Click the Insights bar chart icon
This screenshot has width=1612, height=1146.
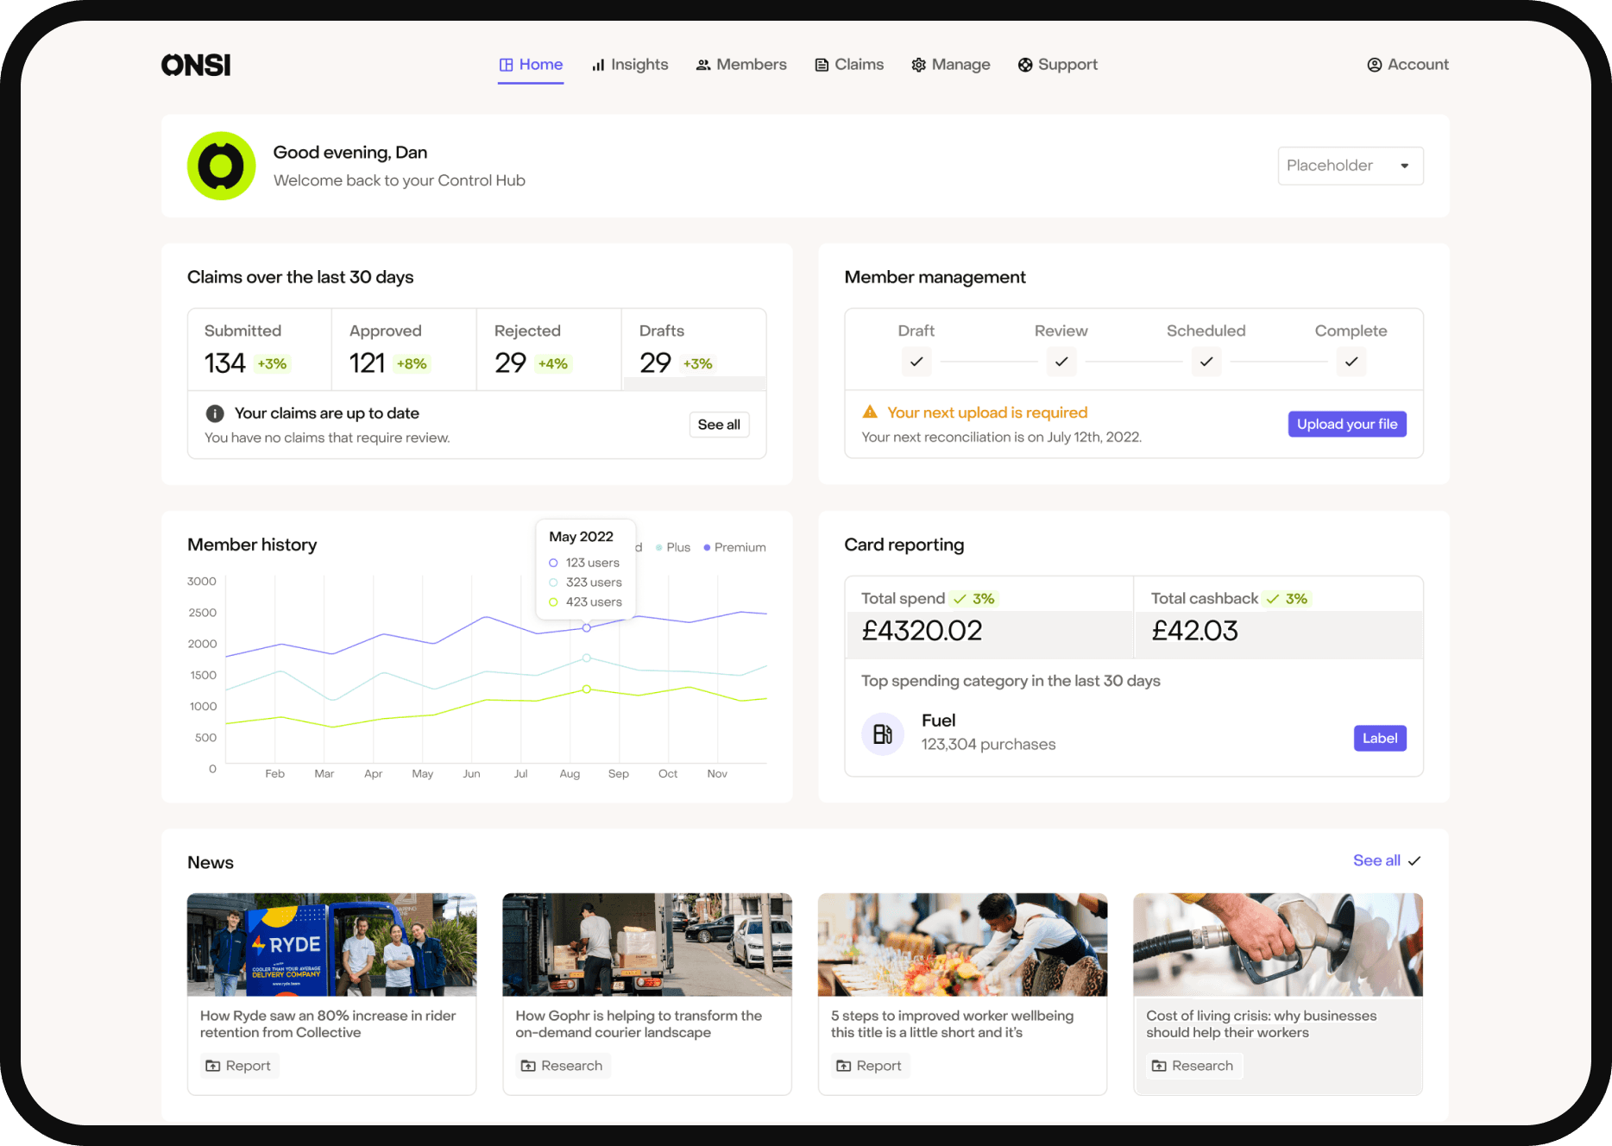pyautogui.click(x=598, y=65)
